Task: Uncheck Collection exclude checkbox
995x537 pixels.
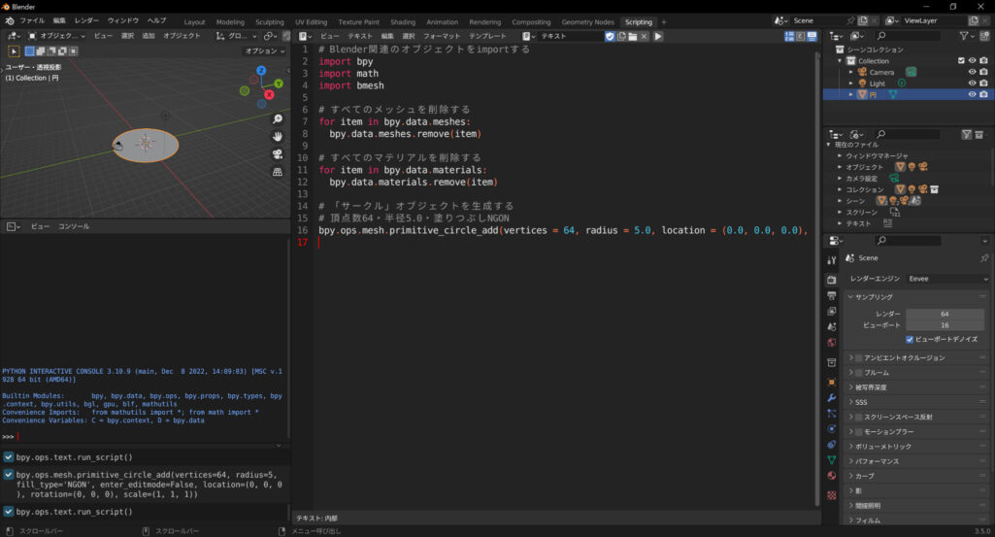Action: (961, 61)
